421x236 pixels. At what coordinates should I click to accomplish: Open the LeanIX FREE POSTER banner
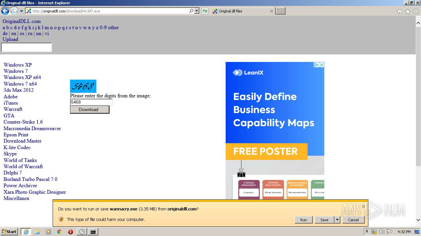[266, 151]
